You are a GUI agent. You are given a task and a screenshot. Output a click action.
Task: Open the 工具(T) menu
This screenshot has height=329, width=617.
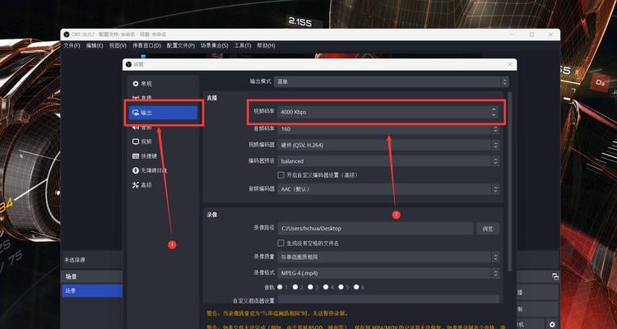point(243,46)
